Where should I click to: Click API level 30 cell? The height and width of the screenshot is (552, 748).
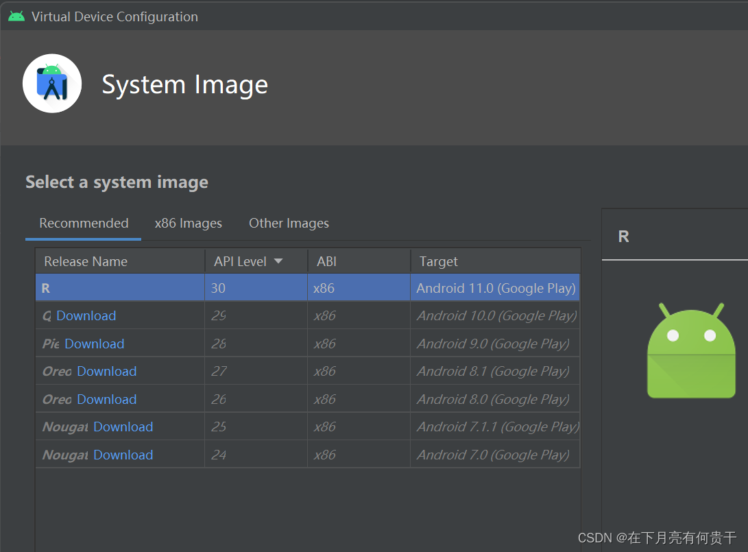click(256, 288)
